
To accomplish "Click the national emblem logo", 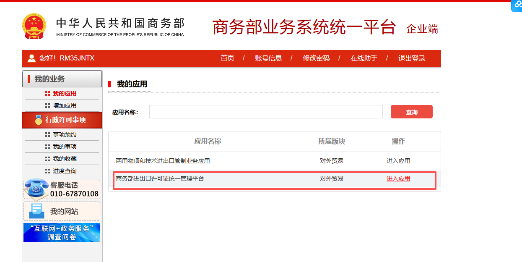I will [34, 26].
